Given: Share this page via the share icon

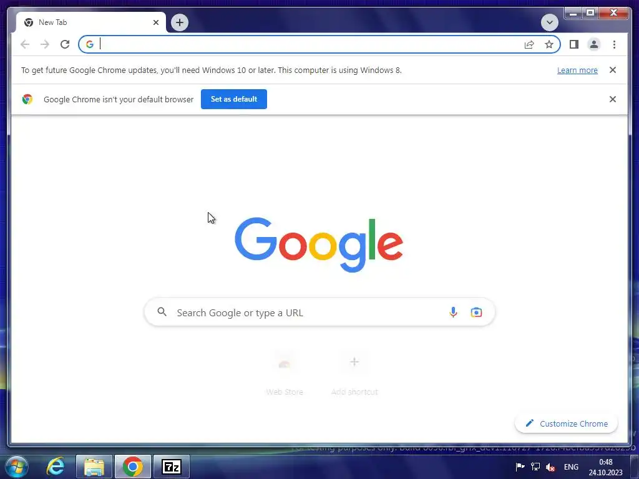Looking at the screenshot, I should tap(529, 44).
